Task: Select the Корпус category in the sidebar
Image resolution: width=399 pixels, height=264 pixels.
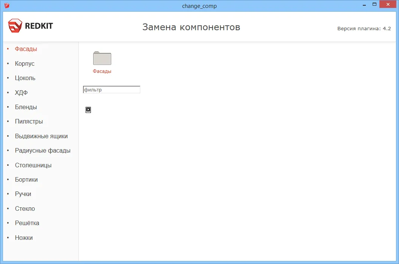Action: pyautogui.click(x=24, y=63)
